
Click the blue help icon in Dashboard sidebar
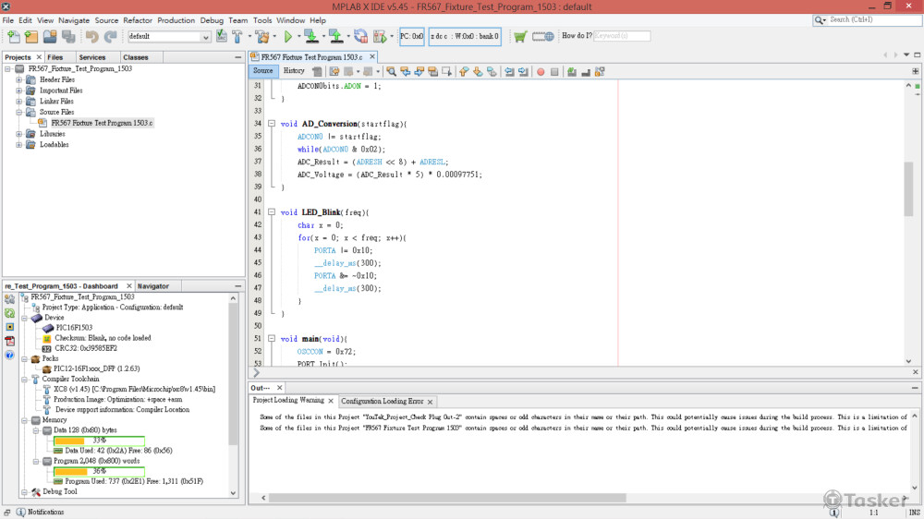tap(9, 355)
